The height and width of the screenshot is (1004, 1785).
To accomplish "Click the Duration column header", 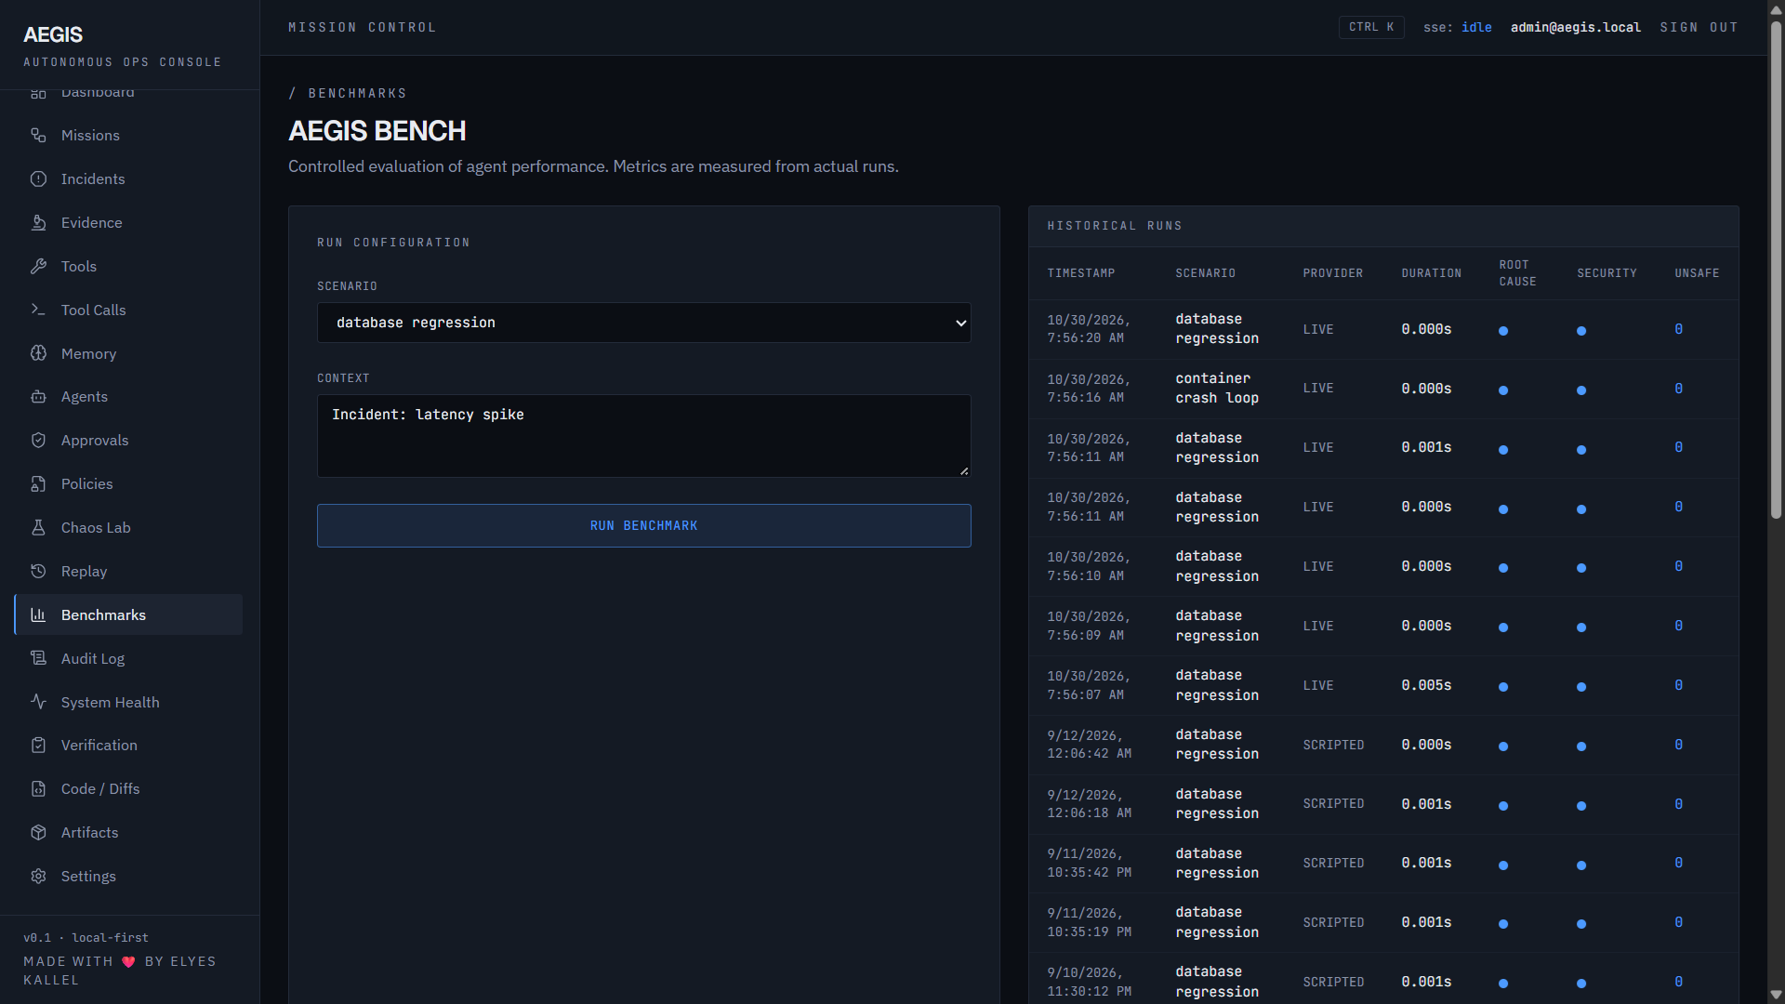I will tap(1431, 273).
